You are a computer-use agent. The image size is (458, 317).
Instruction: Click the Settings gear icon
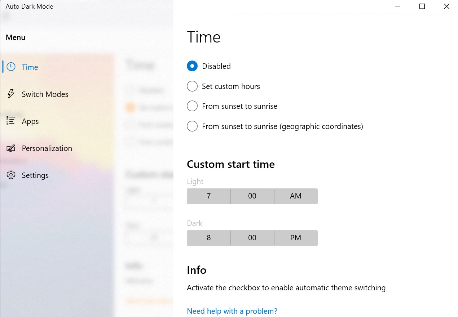pyautogui.click(x=11, y=175)
